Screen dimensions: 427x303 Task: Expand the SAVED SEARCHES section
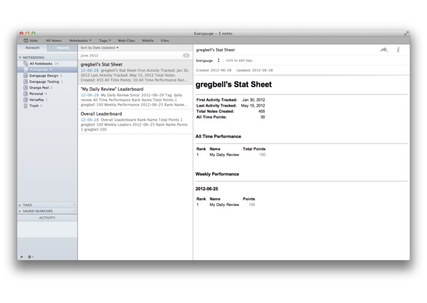pyautogui.click(x=20, y=211)
